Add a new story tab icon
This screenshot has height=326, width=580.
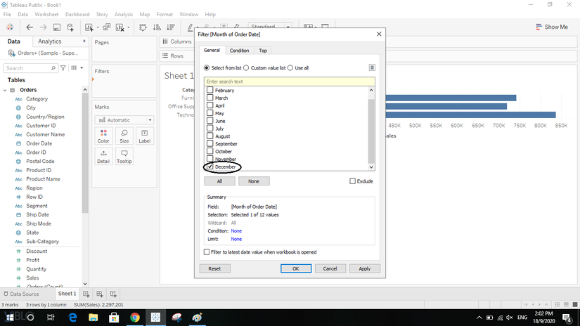tap(113, 294)
